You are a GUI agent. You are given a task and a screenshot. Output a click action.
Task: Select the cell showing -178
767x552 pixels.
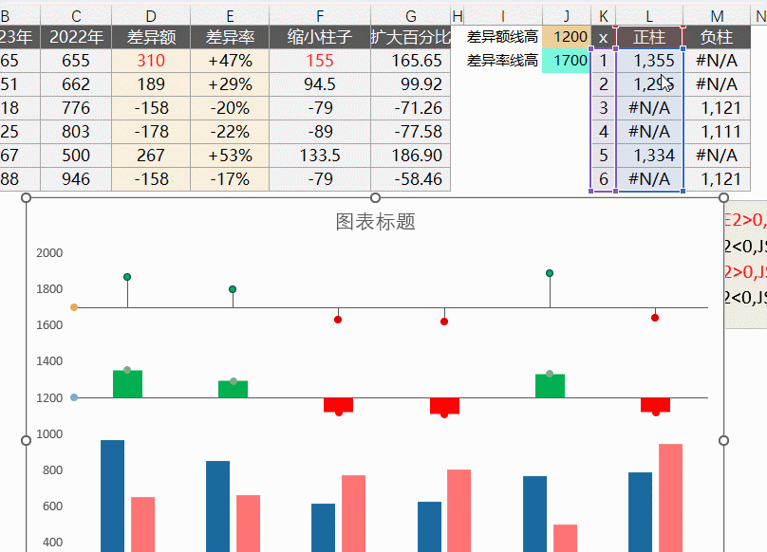point(151,132)
